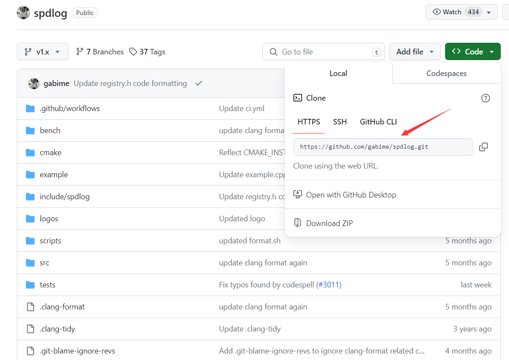Open 'Updated logo' commit message
Viewport: 509px width, 360px height.
242,219
